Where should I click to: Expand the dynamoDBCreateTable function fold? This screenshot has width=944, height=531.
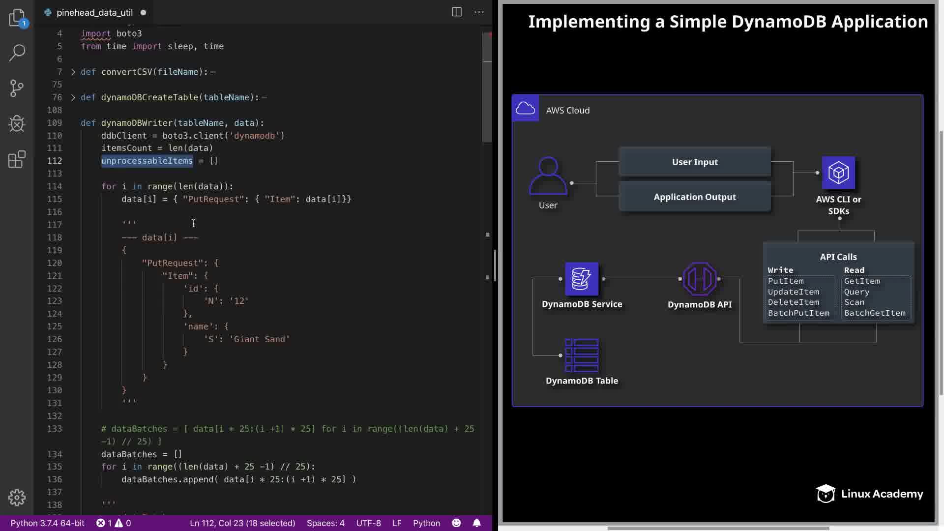pyautogui.click(x=73, y=97)
